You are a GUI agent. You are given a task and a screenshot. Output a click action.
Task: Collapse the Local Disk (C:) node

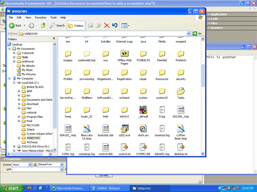pyautogui.click(x=14, y=83)
